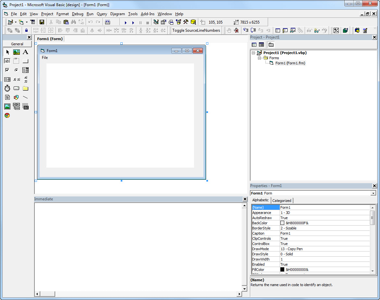Select the DirListBox folder tool
Screen dimensions: 380x300
(25, 88)
